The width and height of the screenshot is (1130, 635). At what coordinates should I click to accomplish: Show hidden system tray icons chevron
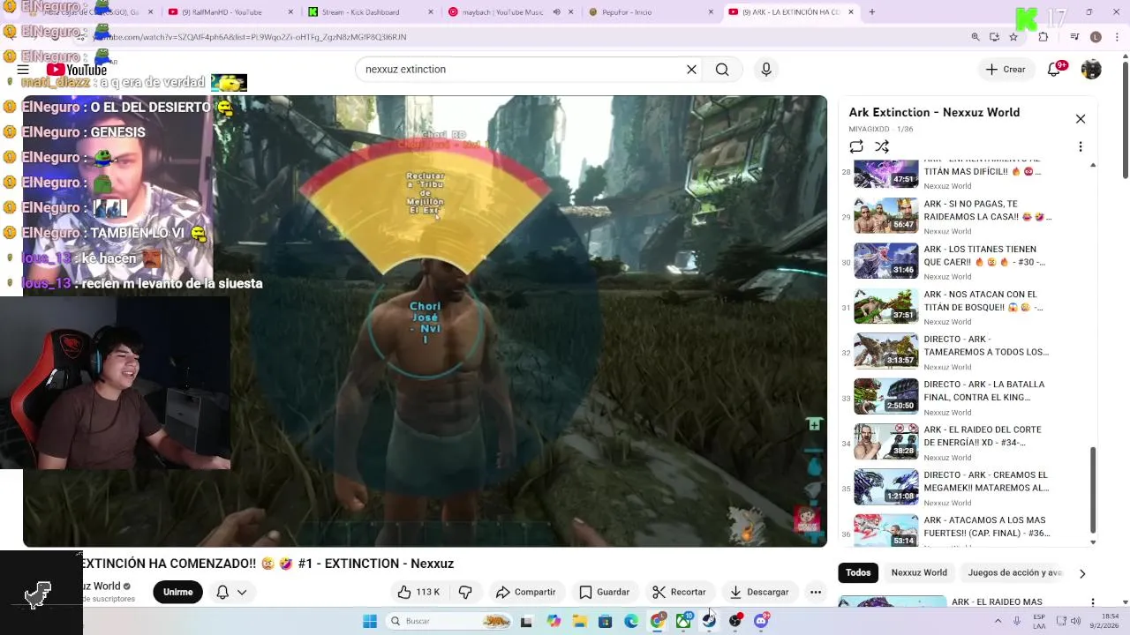pyautogui.click(x=998, y=621)
